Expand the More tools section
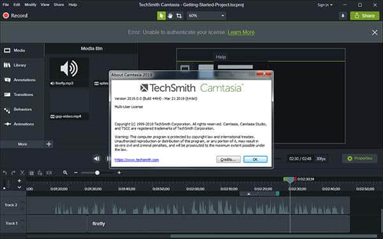This screenshot has height=239, width=383. 22,144
